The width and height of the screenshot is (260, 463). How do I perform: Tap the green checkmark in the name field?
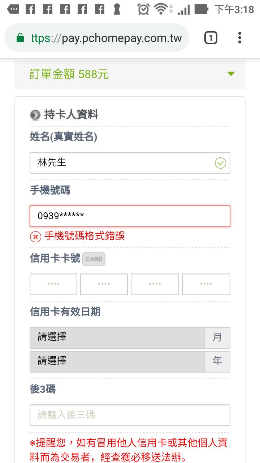coord(220,163)
